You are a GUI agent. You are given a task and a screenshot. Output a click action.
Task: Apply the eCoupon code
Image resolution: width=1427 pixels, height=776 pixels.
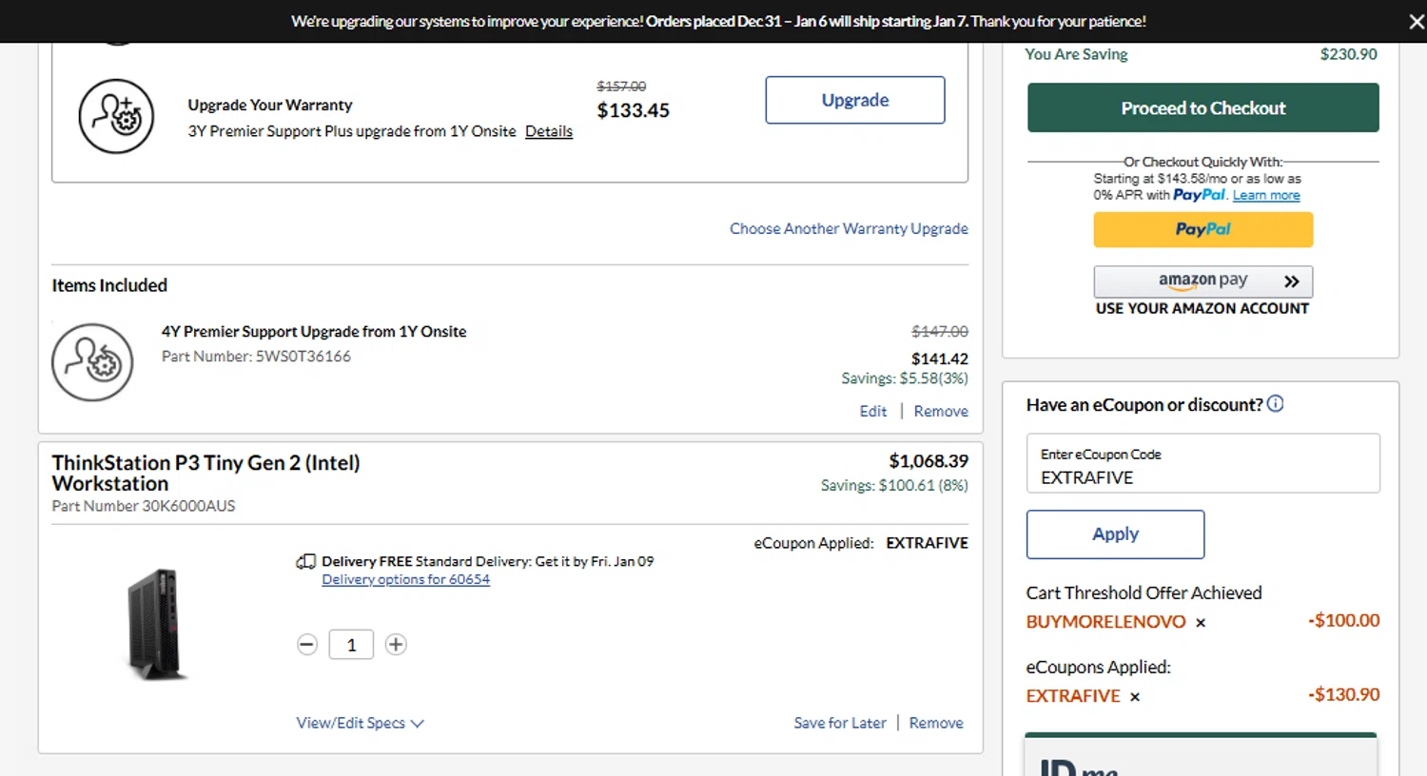tap(1116, 534)
